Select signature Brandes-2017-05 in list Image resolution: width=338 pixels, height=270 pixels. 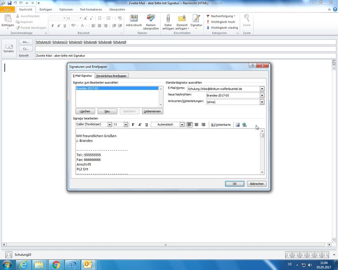pyautogui.click(x=117, y=88)
